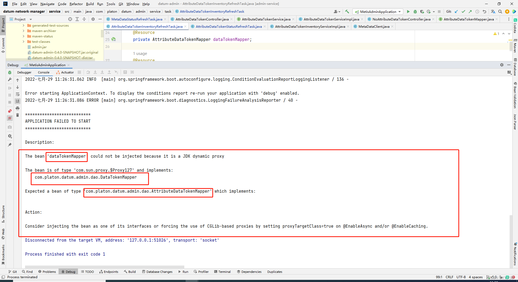Click the task breadcrumb in the navigation bar
The height and width of the screenshot is (282, 518).
[168, 11]
